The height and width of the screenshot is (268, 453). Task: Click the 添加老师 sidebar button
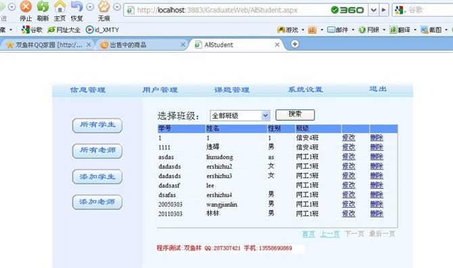tap(97, 202)
